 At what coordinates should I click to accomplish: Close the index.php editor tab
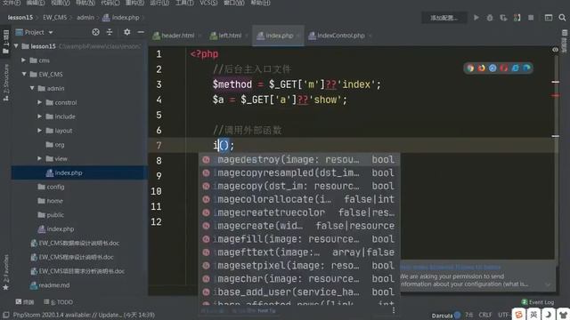click(x=298, y=36)
